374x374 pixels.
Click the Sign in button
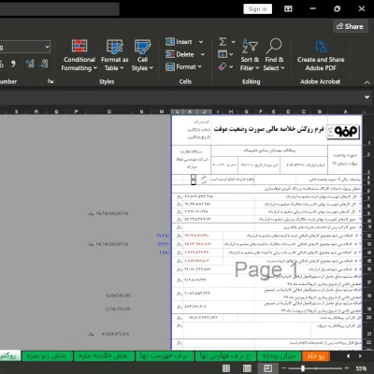pyautogui.click(x=257, y=9)
